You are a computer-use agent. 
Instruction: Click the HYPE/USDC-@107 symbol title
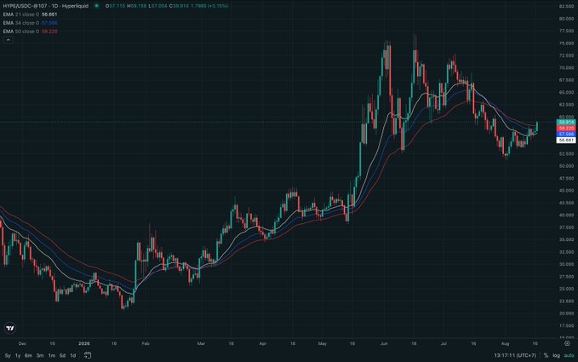[x=46, y=6]
